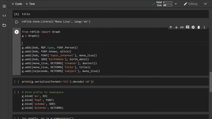Image resolution: width=212 pixels, height=119 pixels.
Task: Click the 'birthDate' line
Action: [55, 59]
